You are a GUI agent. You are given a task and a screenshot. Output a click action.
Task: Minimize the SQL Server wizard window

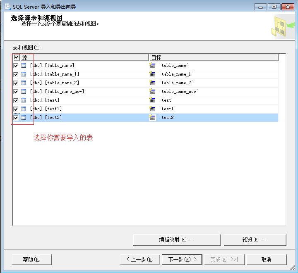point(261,7)
